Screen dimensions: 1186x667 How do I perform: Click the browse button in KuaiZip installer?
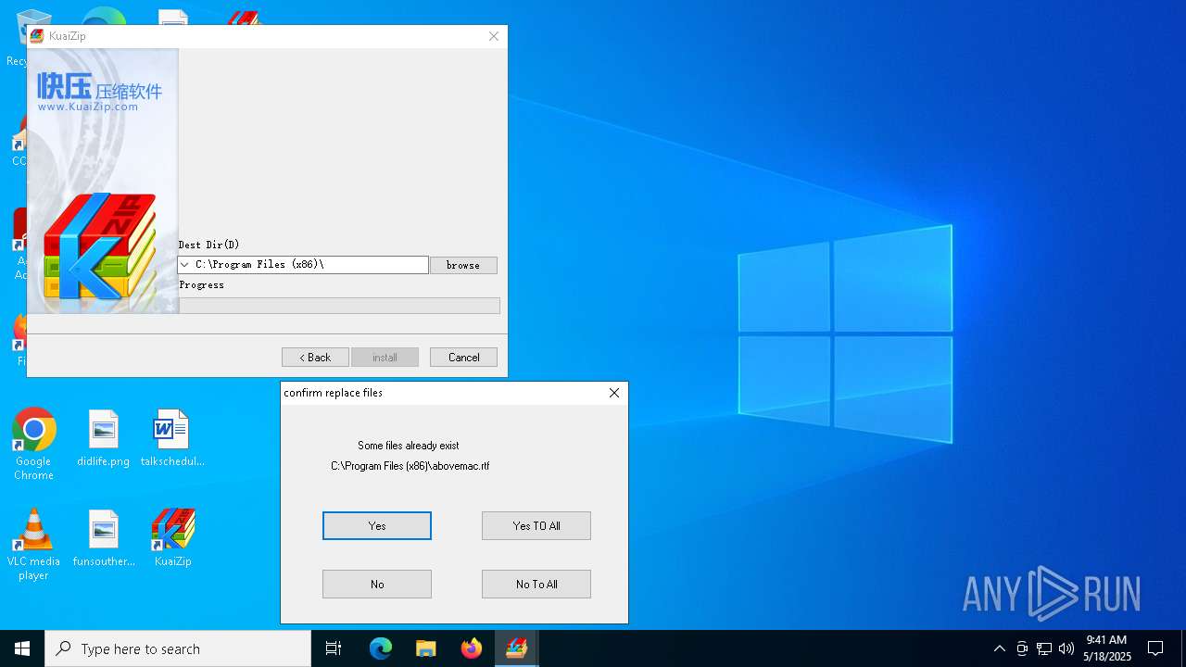click(463, 265)
